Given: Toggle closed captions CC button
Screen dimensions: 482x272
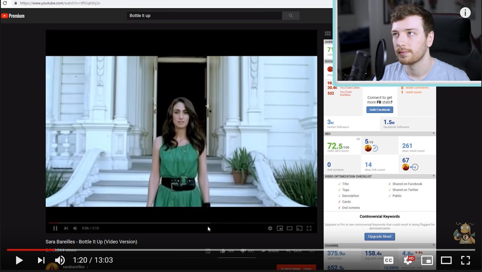Looking at the screenshot, I should [388, 260].
